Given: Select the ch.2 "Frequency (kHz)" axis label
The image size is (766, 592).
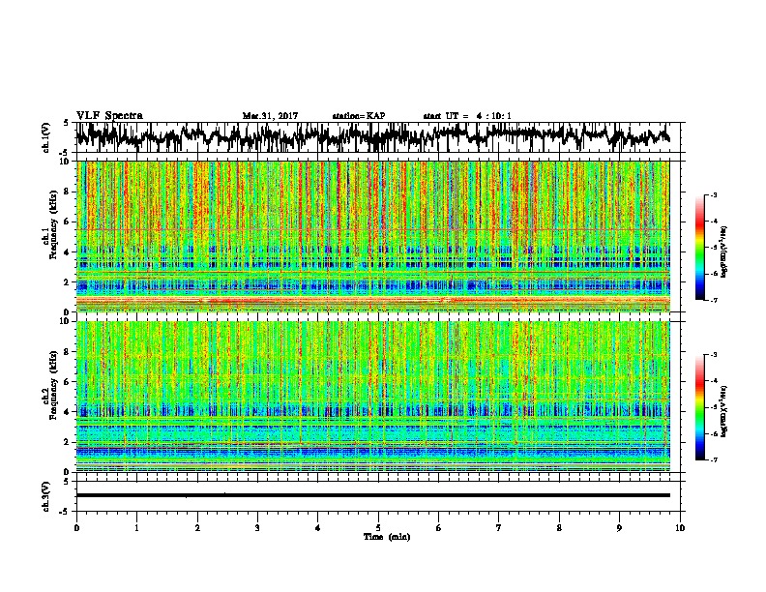Looking at the screenshot, I should [53, 385].
